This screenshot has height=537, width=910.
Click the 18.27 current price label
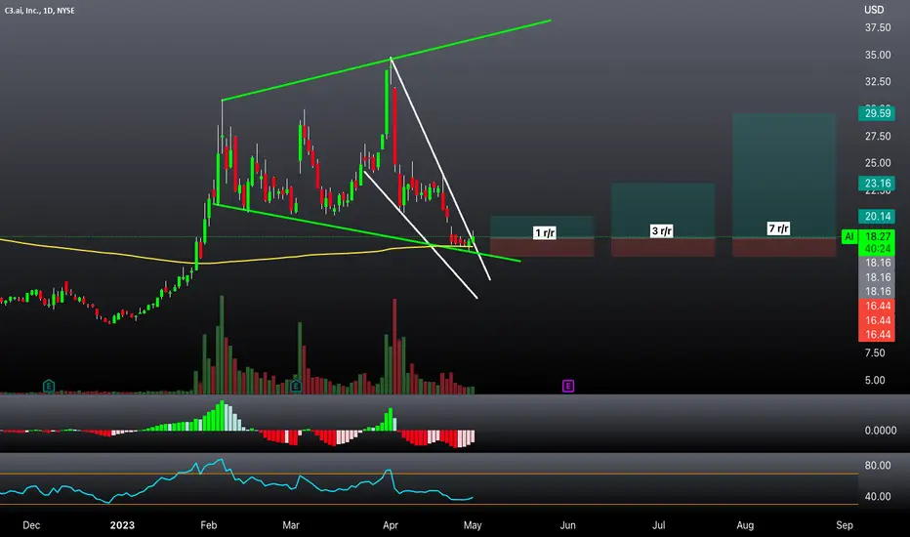pos(877,236)
